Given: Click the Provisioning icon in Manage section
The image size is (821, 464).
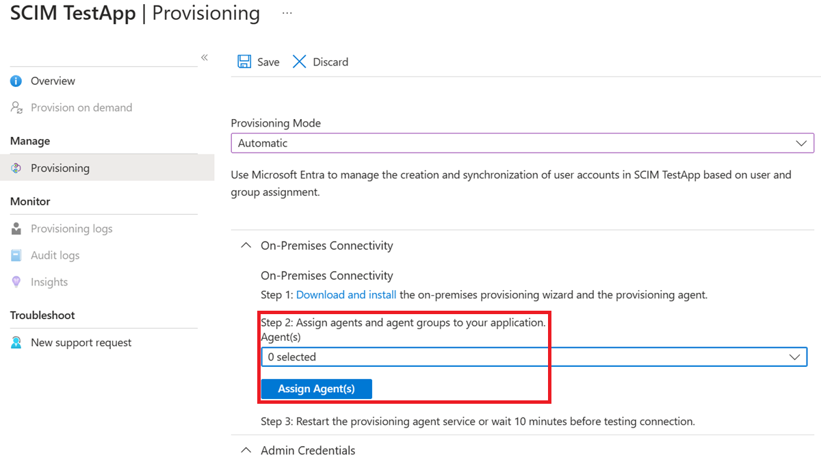Looking at the screenshot, I should (15, 167).
